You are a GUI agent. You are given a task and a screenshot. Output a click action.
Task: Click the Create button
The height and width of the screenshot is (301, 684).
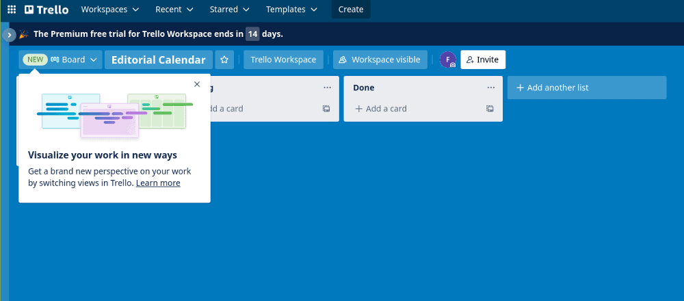tap(351, 9)
